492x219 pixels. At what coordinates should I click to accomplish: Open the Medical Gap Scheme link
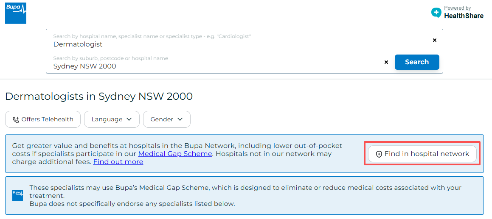(175, 154)
